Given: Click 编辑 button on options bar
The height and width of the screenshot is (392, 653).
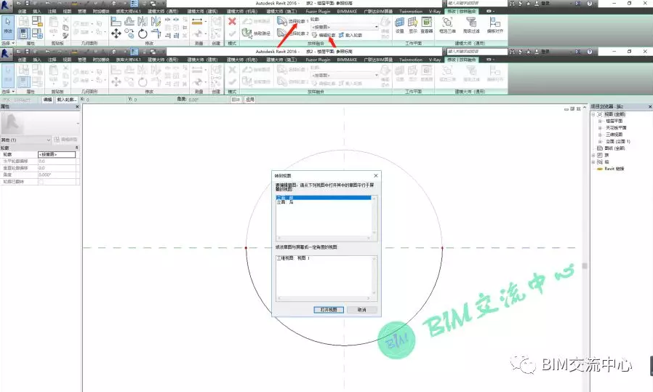Looking at the screenshot, I should [x=47, y=100].
